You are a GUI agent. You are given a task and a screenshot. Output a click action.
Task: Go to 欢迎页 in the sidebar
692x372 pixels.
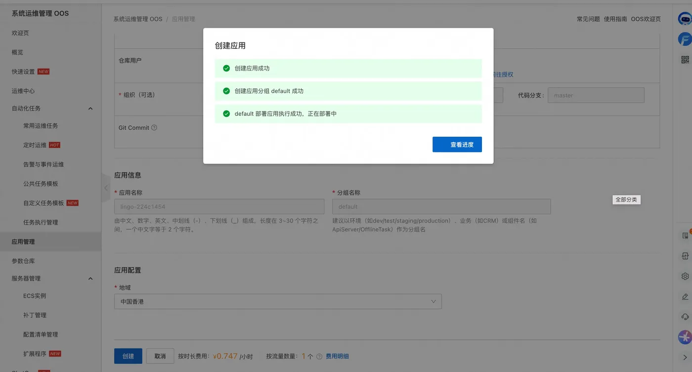20,33
